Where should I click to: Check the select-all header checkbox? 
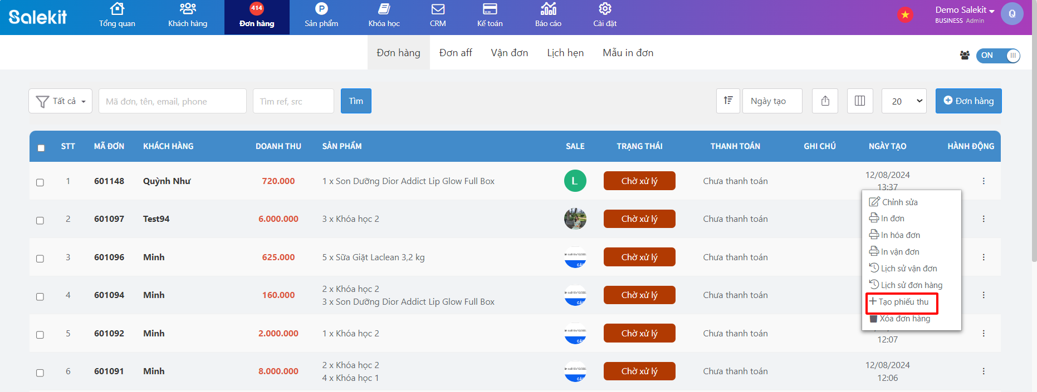pyautogui.click(x=41, y=148)
